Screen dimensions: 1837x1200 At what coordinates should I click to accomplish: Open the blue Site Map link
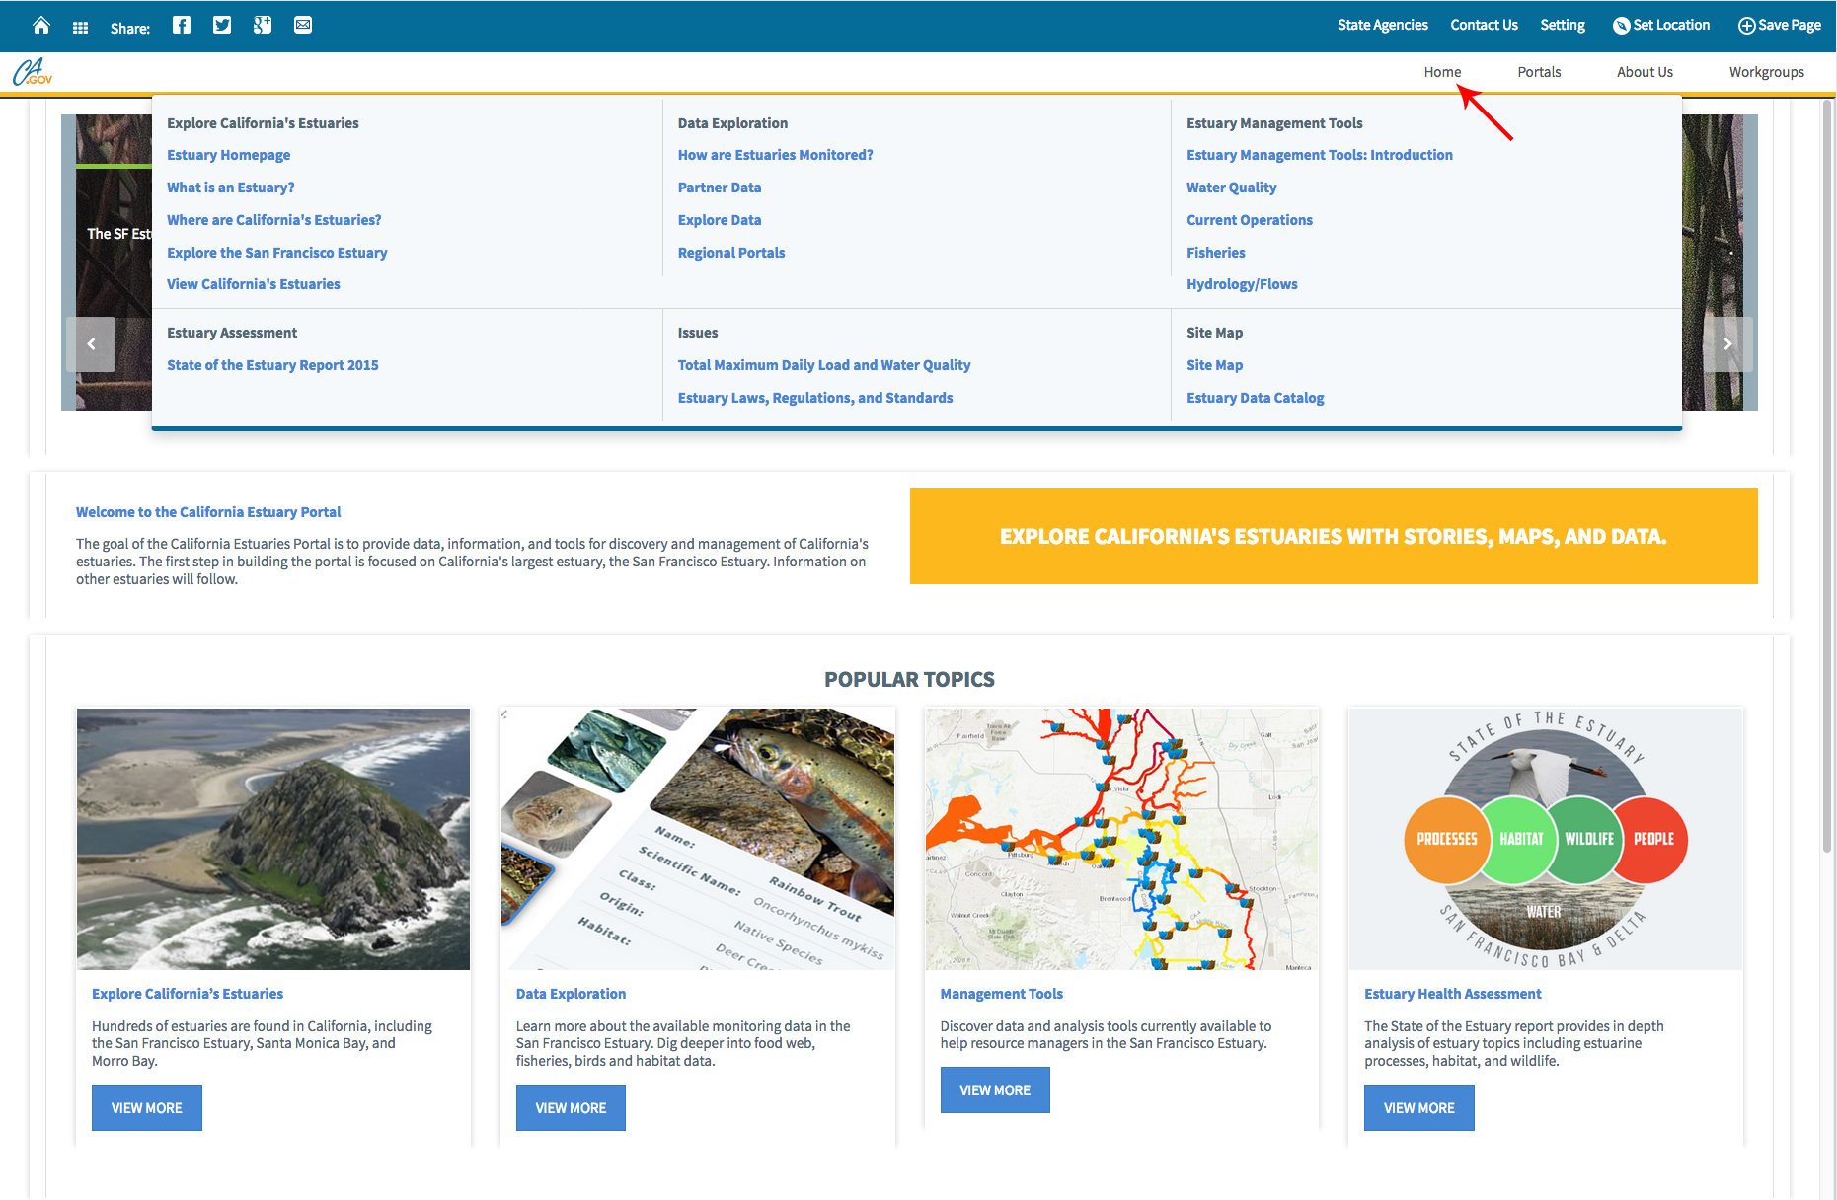[x=1214, y=365]
